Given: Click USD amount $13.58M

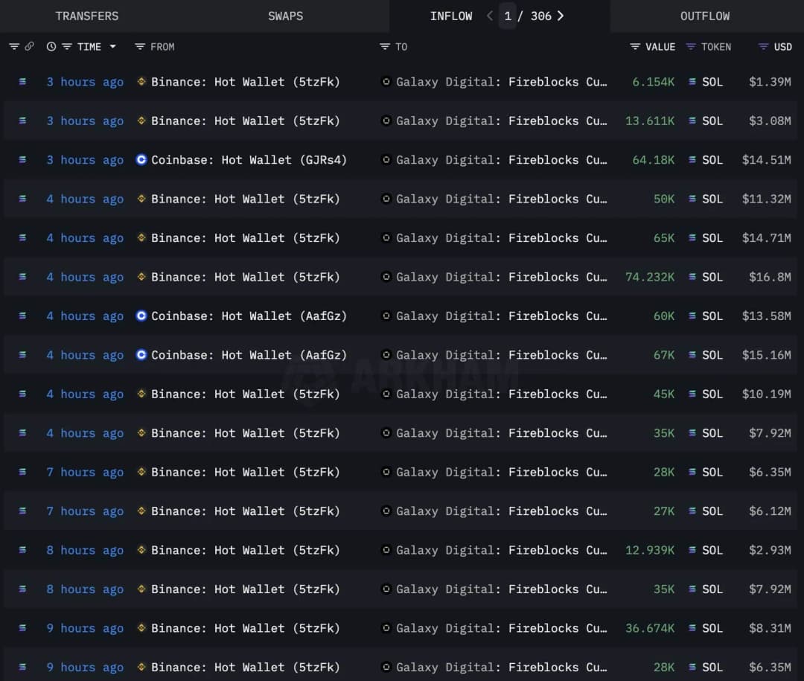Looking at the screenshot, I should 766,316.
